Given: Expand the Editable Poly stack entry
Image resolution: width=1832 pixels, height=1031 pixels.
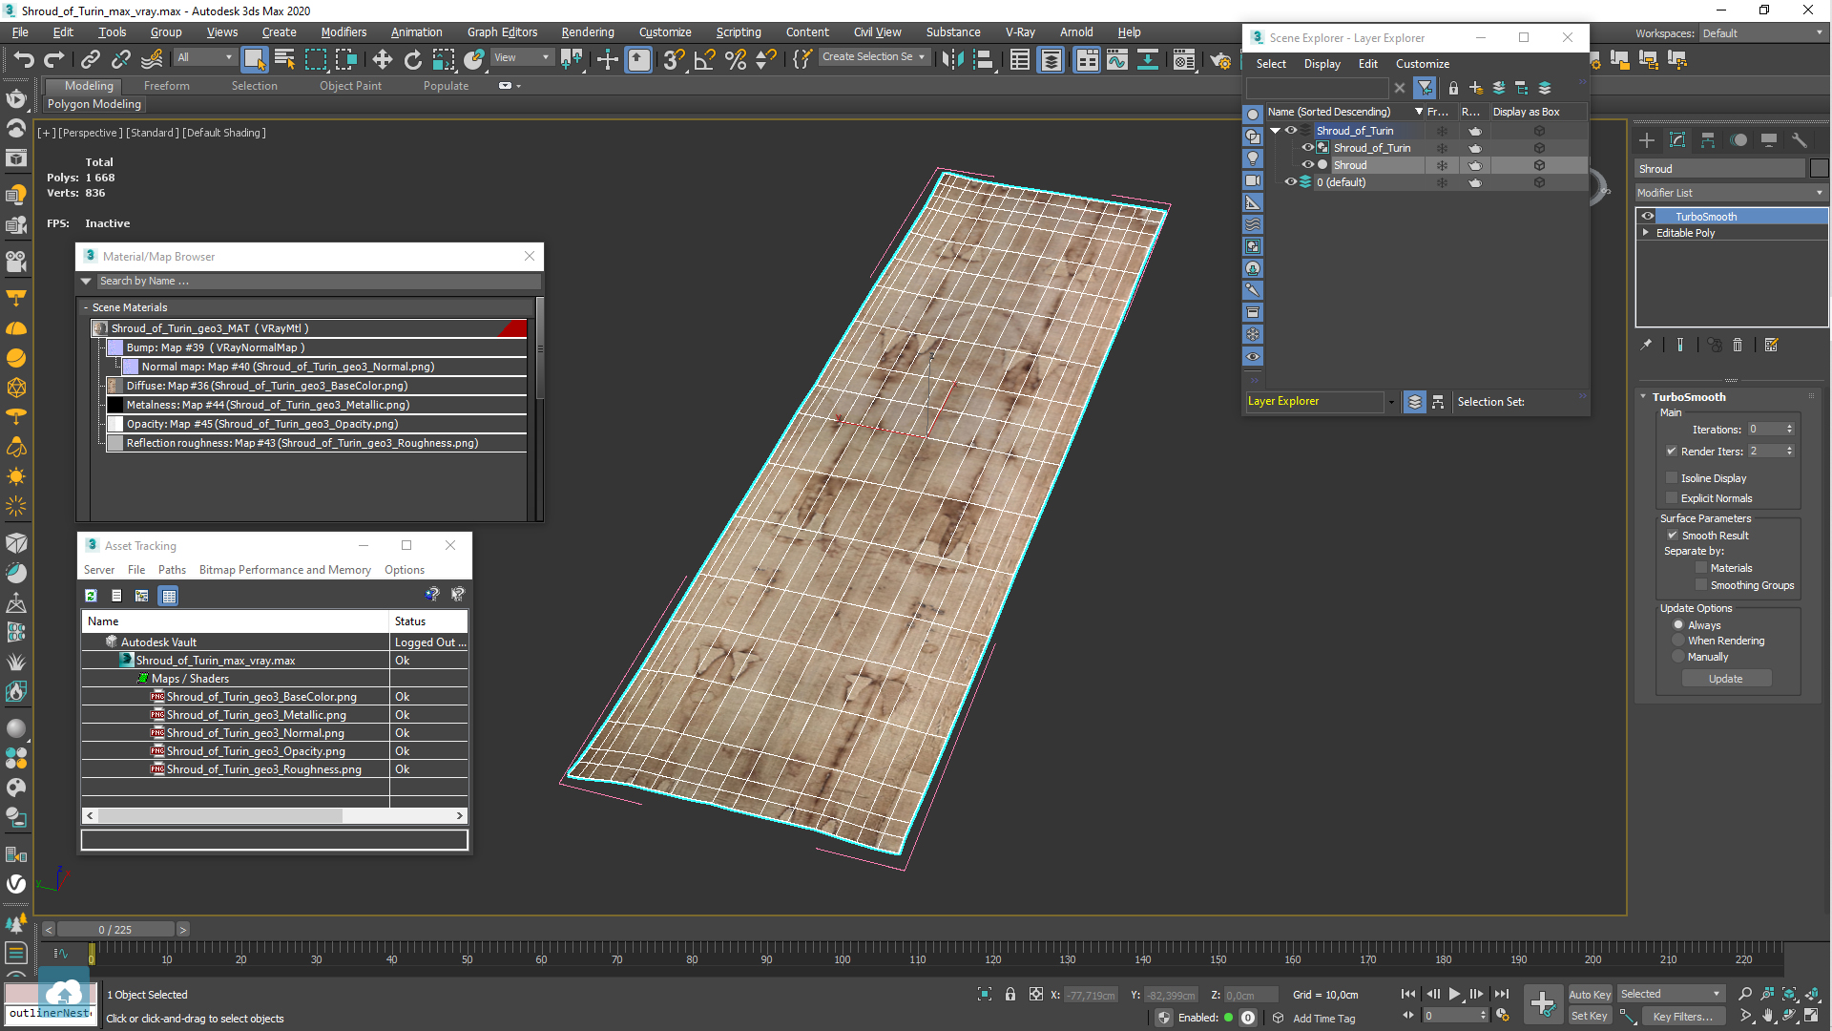Looking at the screenshot, I should 1646,233.
